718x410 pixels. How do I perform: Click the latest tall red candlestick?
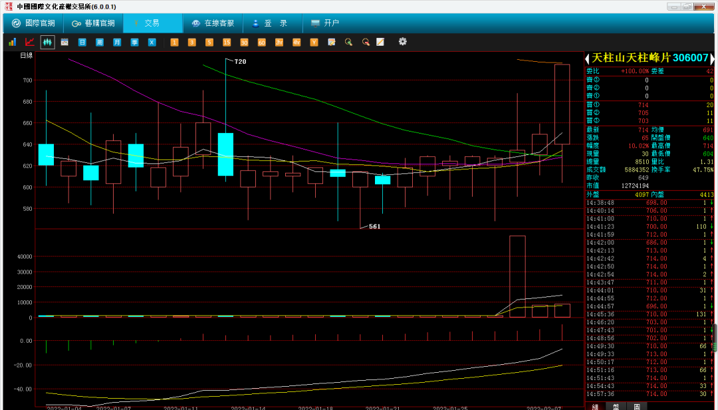[x=562, y=104]
